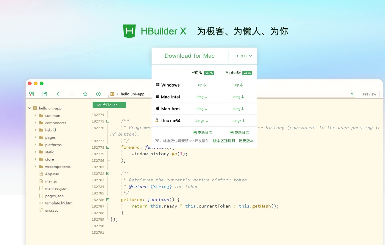Click the green filter icon near Preview
The height and width of the screenshot is (245, 385).
tap(352, 94)
